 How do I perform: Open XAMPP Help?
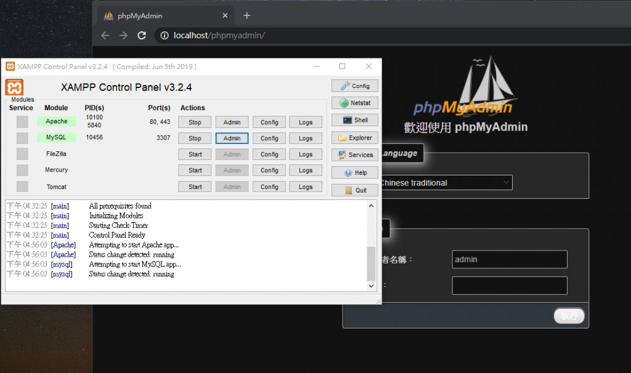pos(354,172)
